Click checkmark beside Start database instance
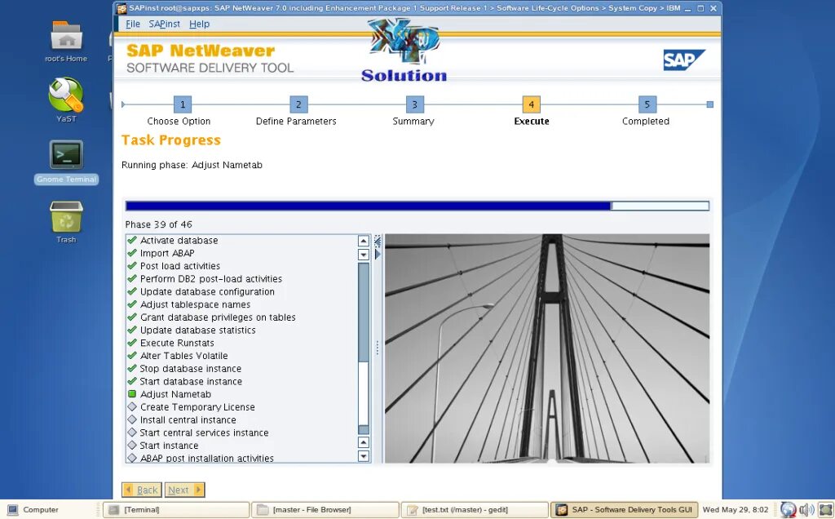The height and width of the screenshot is (519, 835). pyautogui.click(x=132, y=381)
